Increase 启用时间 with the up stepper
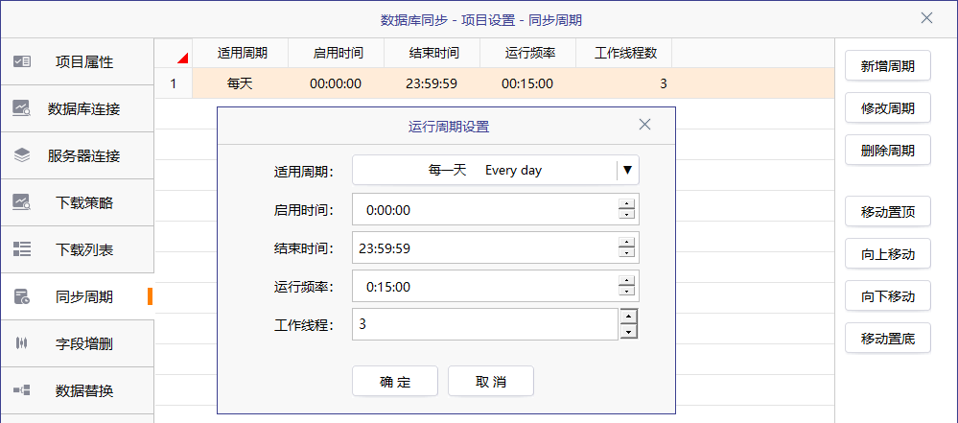The image size is (958, 423). pos(626,204)
